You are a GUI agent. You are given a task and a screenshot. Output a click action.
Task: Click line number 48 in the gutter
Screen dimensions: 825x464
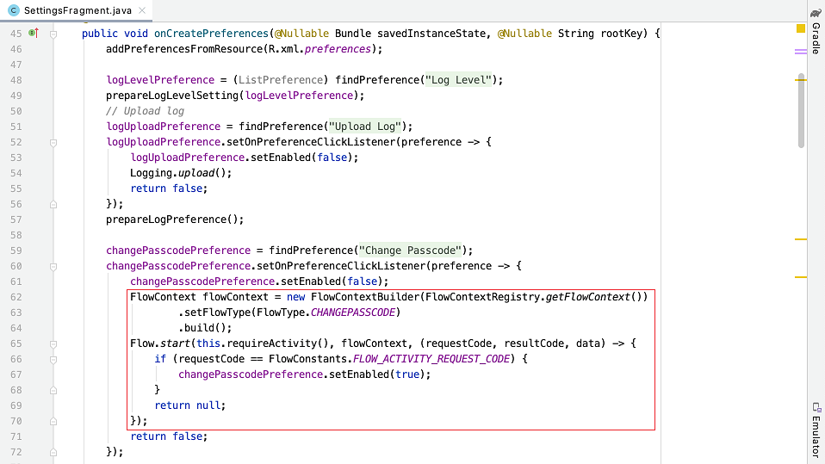click(x=16, y=80)
